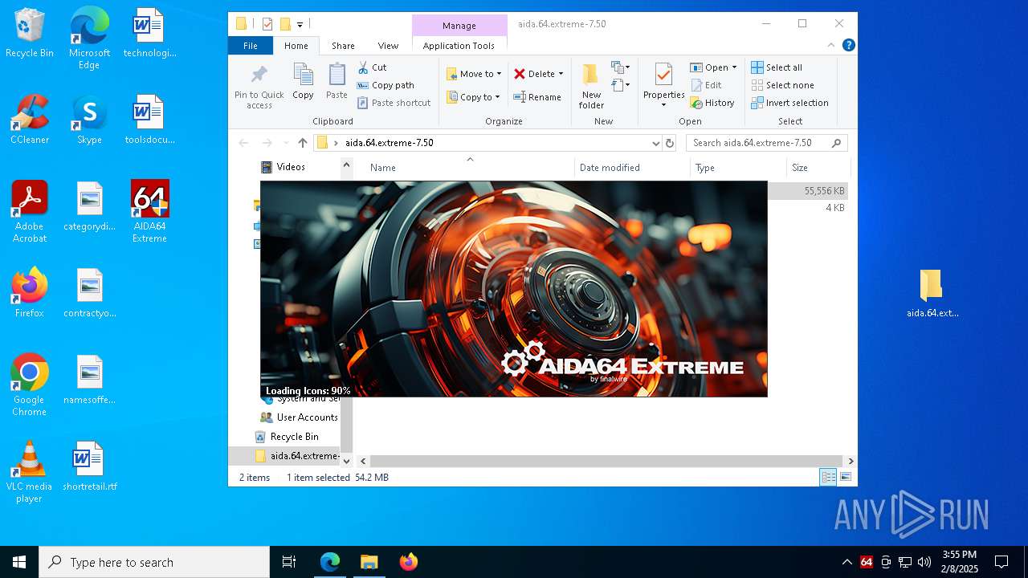Image resolution: width=1028 pixels, height=578 pixels.
Task: Click the Manage contextual tab
Action: (459, 26)
